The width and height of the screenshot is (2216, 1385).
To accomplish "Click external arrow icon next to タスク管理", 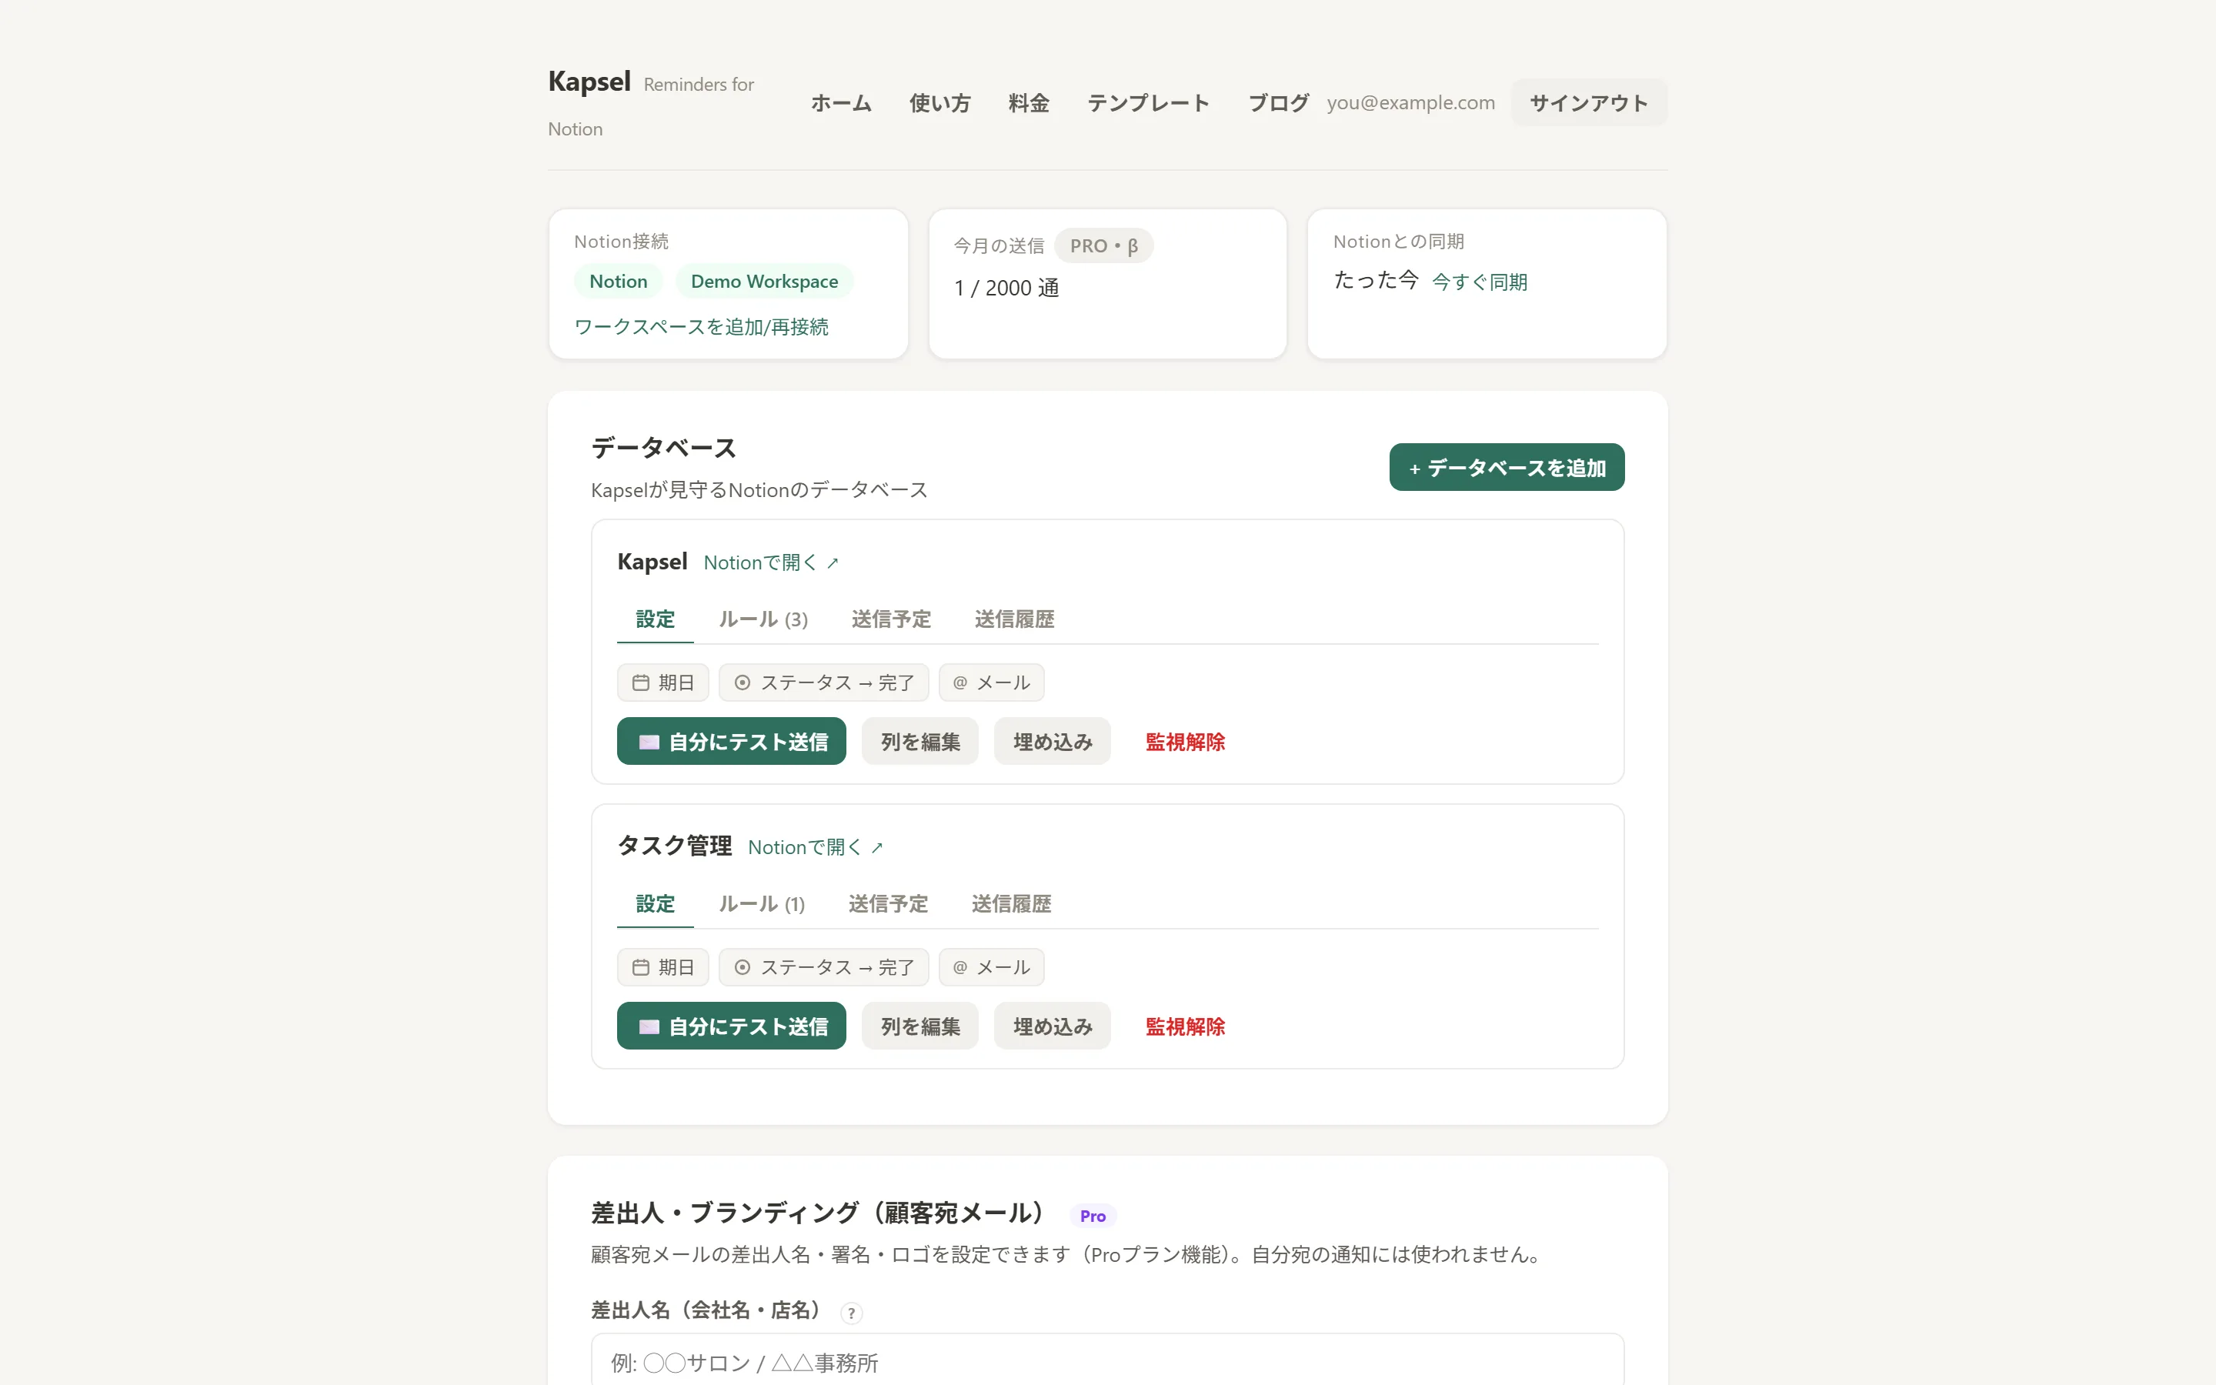I will pos(876,848).
